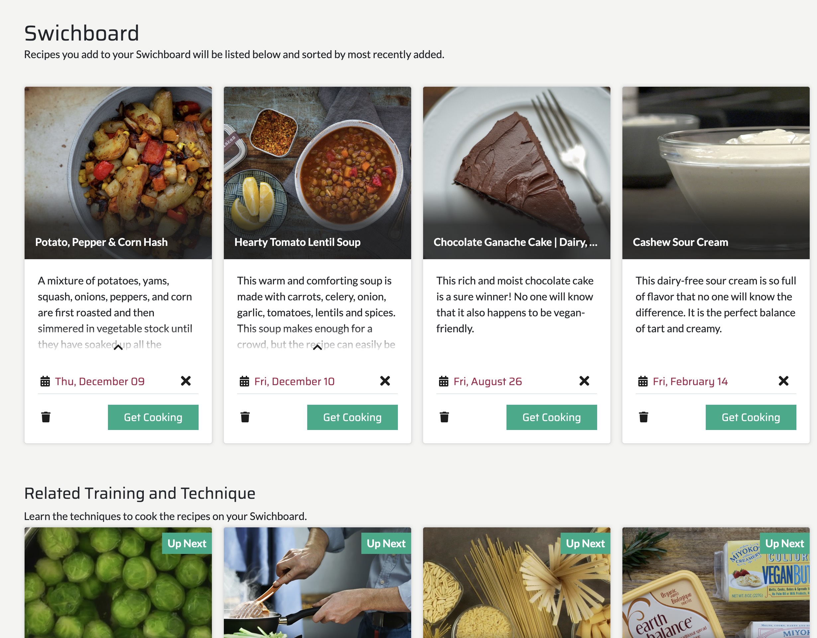Toggle the Lentil Soup description chevron
Viewport: 817px width, 638px height.
click(317, 348)
